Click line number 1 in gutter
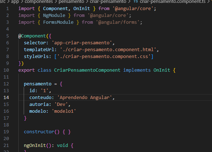This screenshot has height=152, width=212. pos(8,9)
